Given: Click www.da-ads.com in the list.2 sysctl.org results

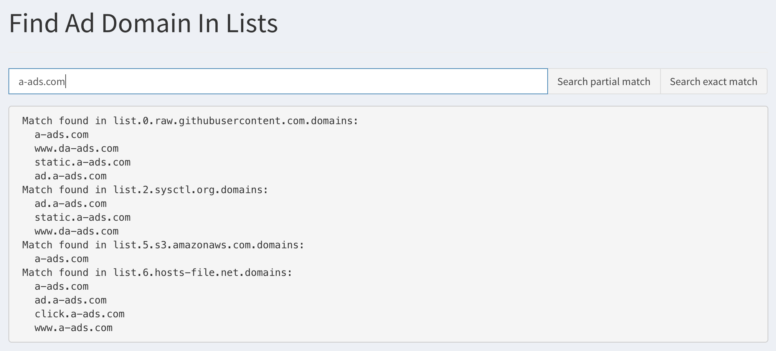Looking at the screenshot, I should point(76,231).
